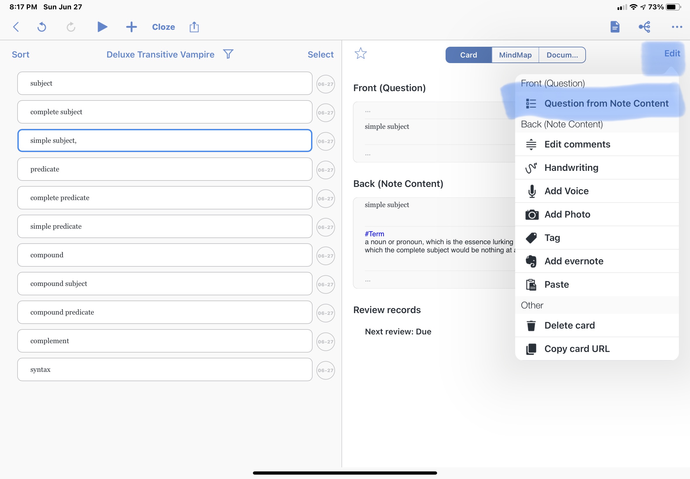Choose Question from Note Content
The image size is (690, 479).
[606, 104]
